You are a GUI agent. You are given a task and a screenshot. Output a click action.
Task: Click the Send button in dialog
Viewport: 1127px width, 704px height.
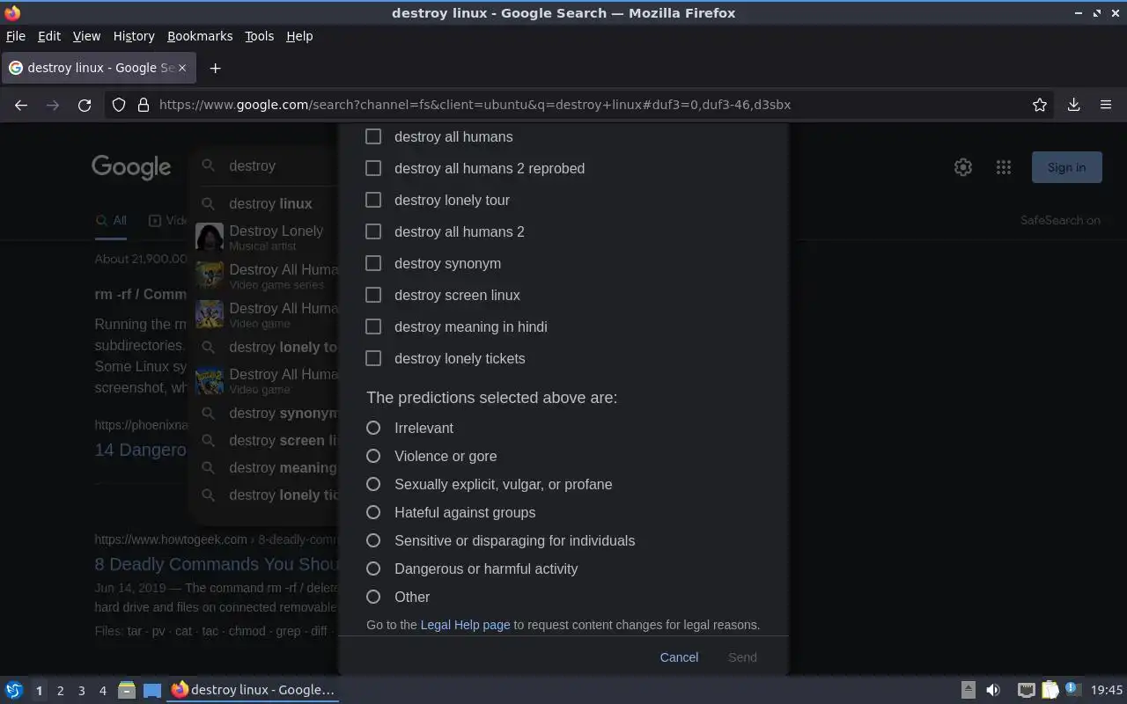742,657
